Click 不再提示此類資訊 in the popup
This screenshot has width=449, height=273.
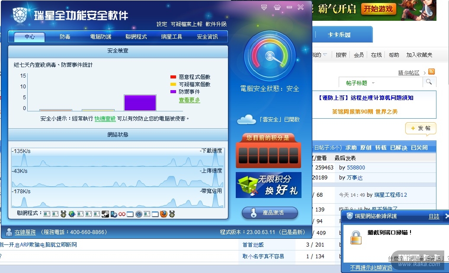click(x=371, y=267)
